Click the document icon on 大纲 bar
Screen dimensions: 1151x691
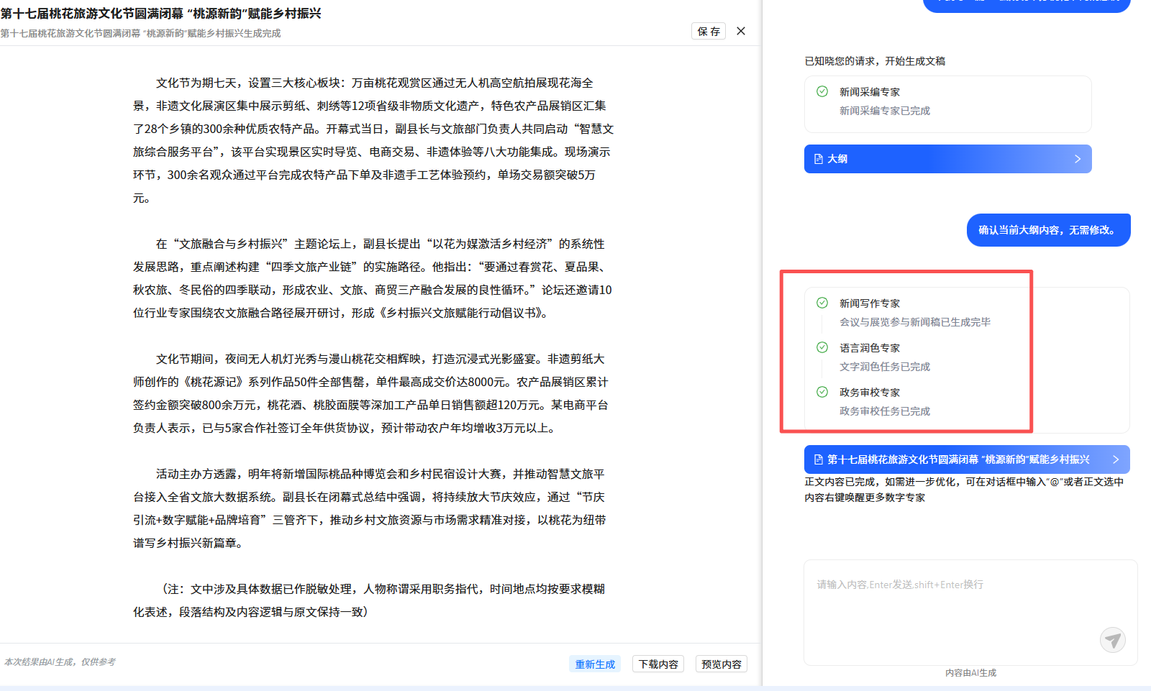(x=819, y=159)
